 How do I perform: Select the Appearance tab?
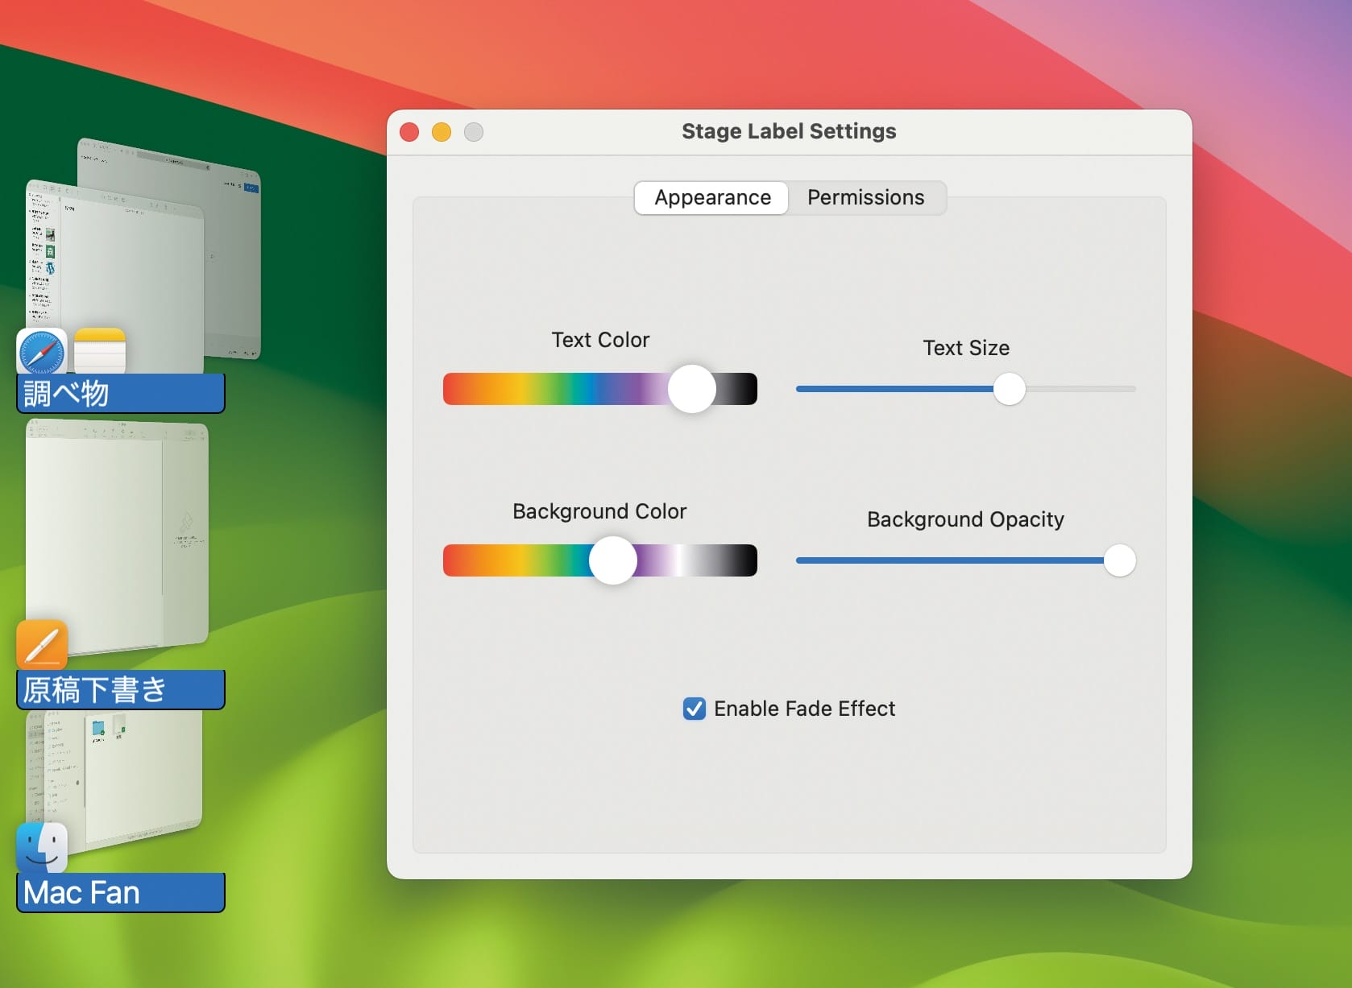tap(711, 198)
